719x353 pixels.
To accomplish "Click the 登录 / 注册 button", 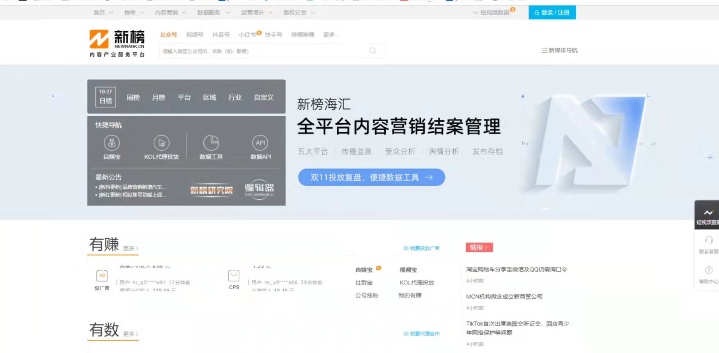I will pos(552,13).
